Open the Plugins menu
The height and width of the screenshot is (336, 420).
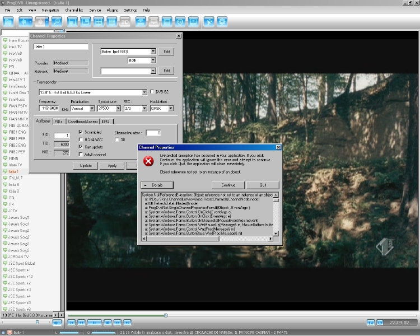pos(113,10)
